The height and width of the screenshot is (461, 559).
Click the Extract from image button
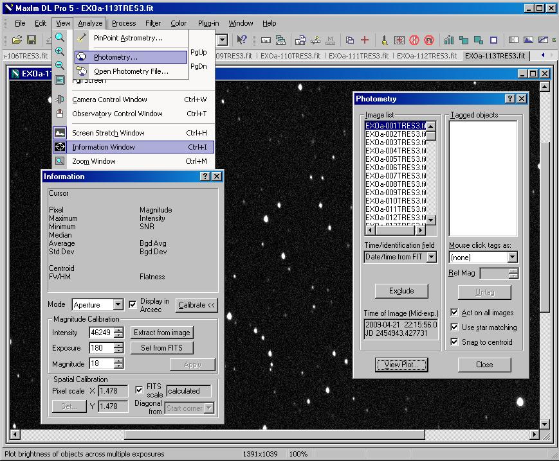tap(162, 333)
